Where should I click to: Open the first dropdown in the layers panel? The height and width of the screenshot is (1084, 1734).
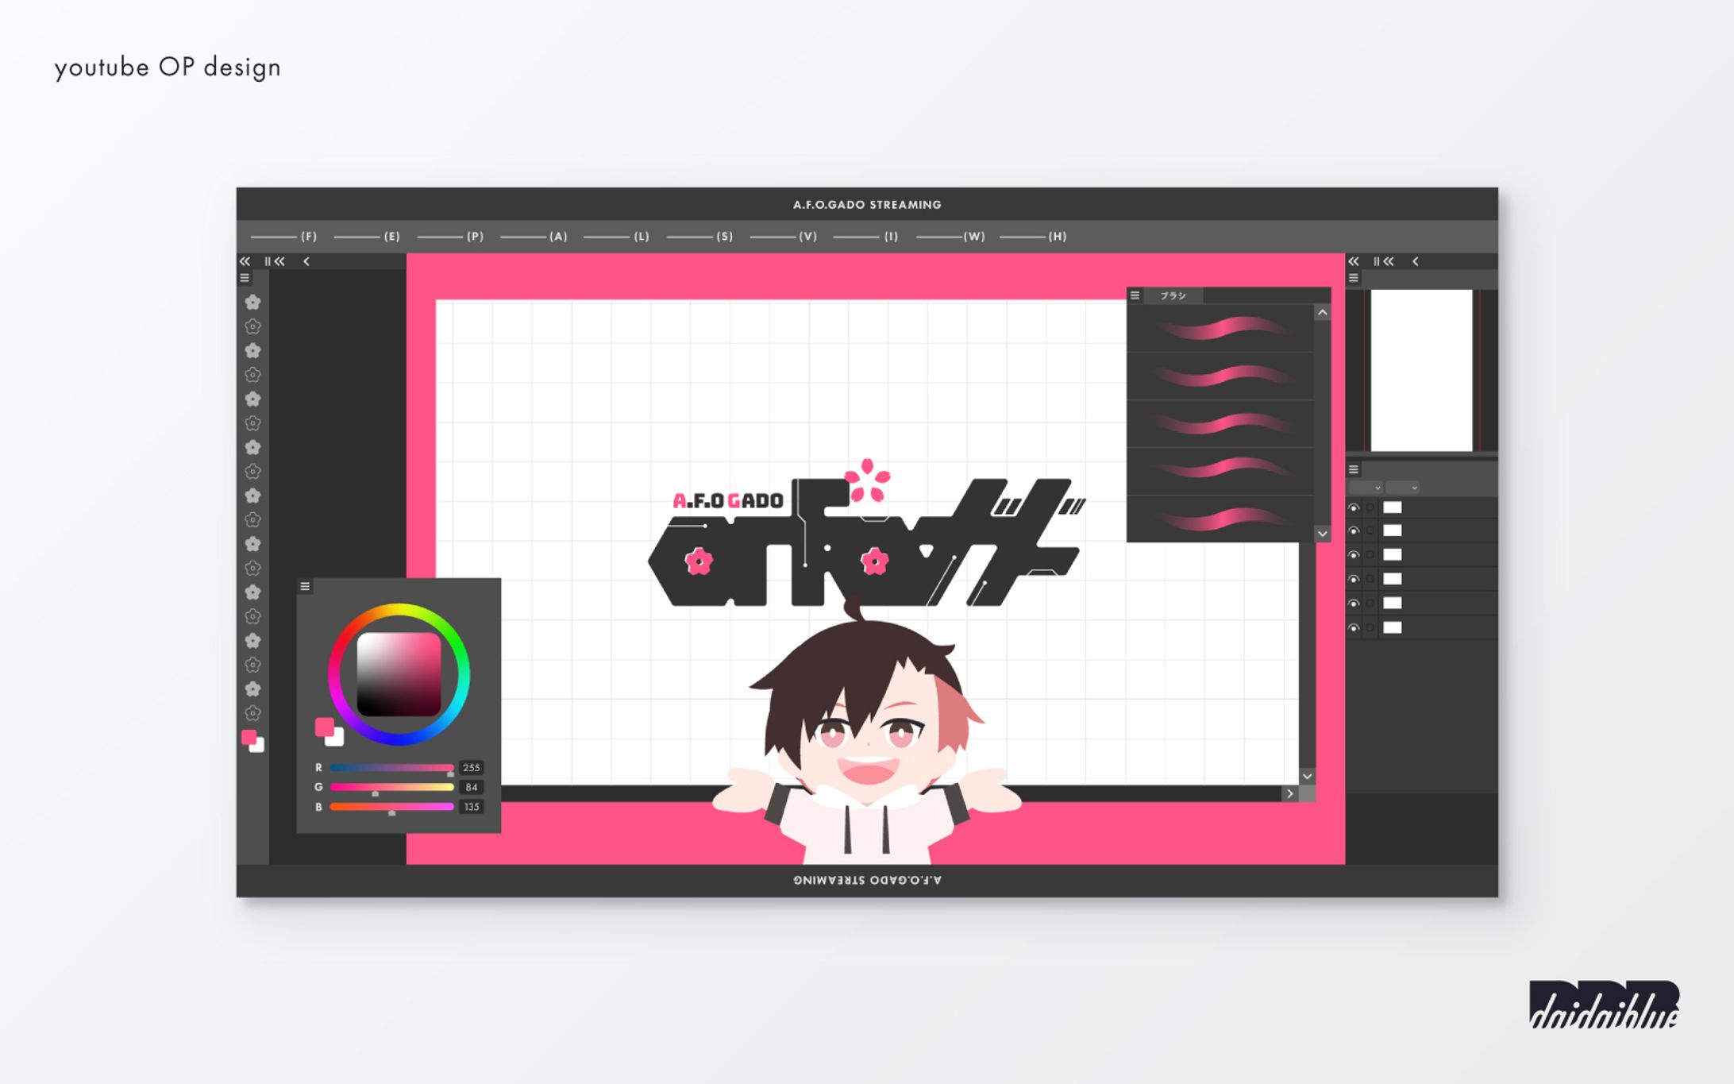pyautogui.click(x=1366, y=488)
